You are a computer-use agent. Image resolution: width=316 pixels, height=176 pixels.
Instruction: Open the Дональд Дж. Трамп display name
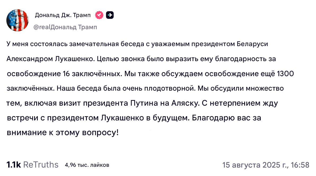[63, 15]
